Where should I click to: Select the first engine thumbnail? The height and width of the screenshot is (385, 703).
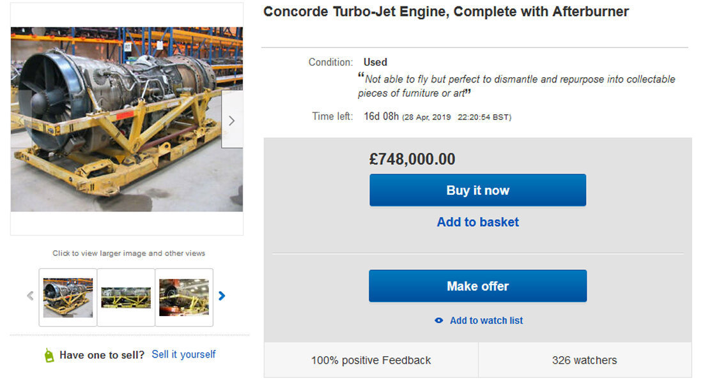(68, 298)
